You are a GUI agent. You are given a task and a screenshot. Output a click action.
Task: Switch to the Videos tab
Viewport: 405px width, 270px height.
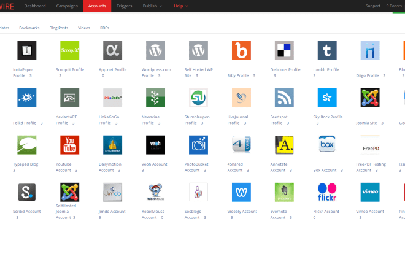84,28
